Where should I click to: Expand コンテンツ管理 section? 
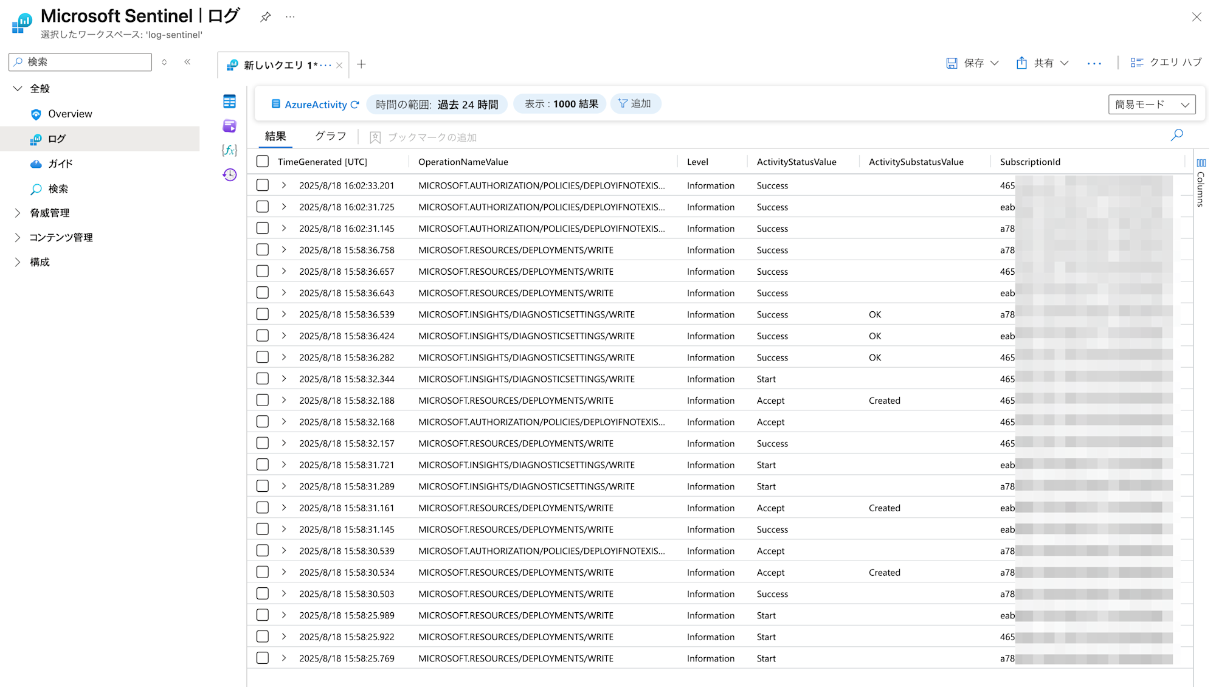click(x=18, y=237)
